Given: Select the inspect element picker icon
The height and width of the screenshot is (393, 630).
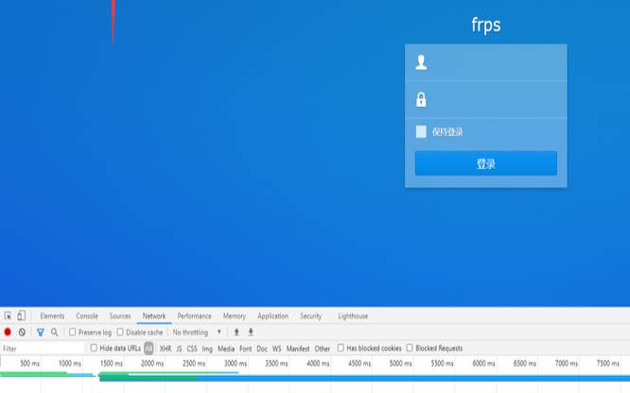Looking at the screenshot, I should tap(8, 316).
